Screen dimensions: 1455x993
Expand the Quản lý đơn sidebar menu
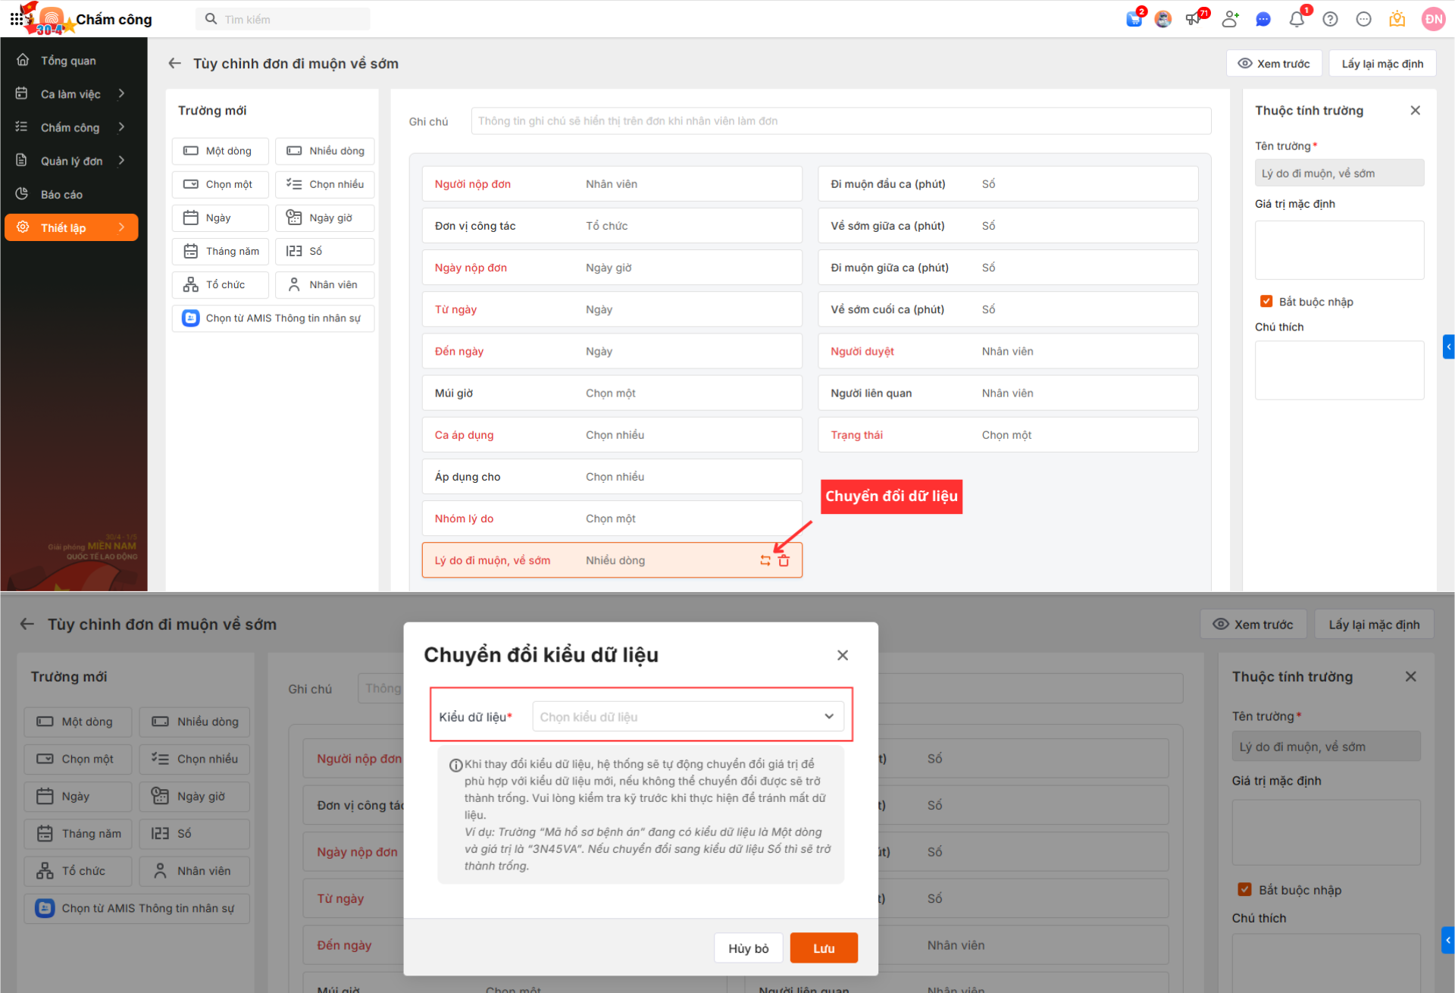point(72,161)
